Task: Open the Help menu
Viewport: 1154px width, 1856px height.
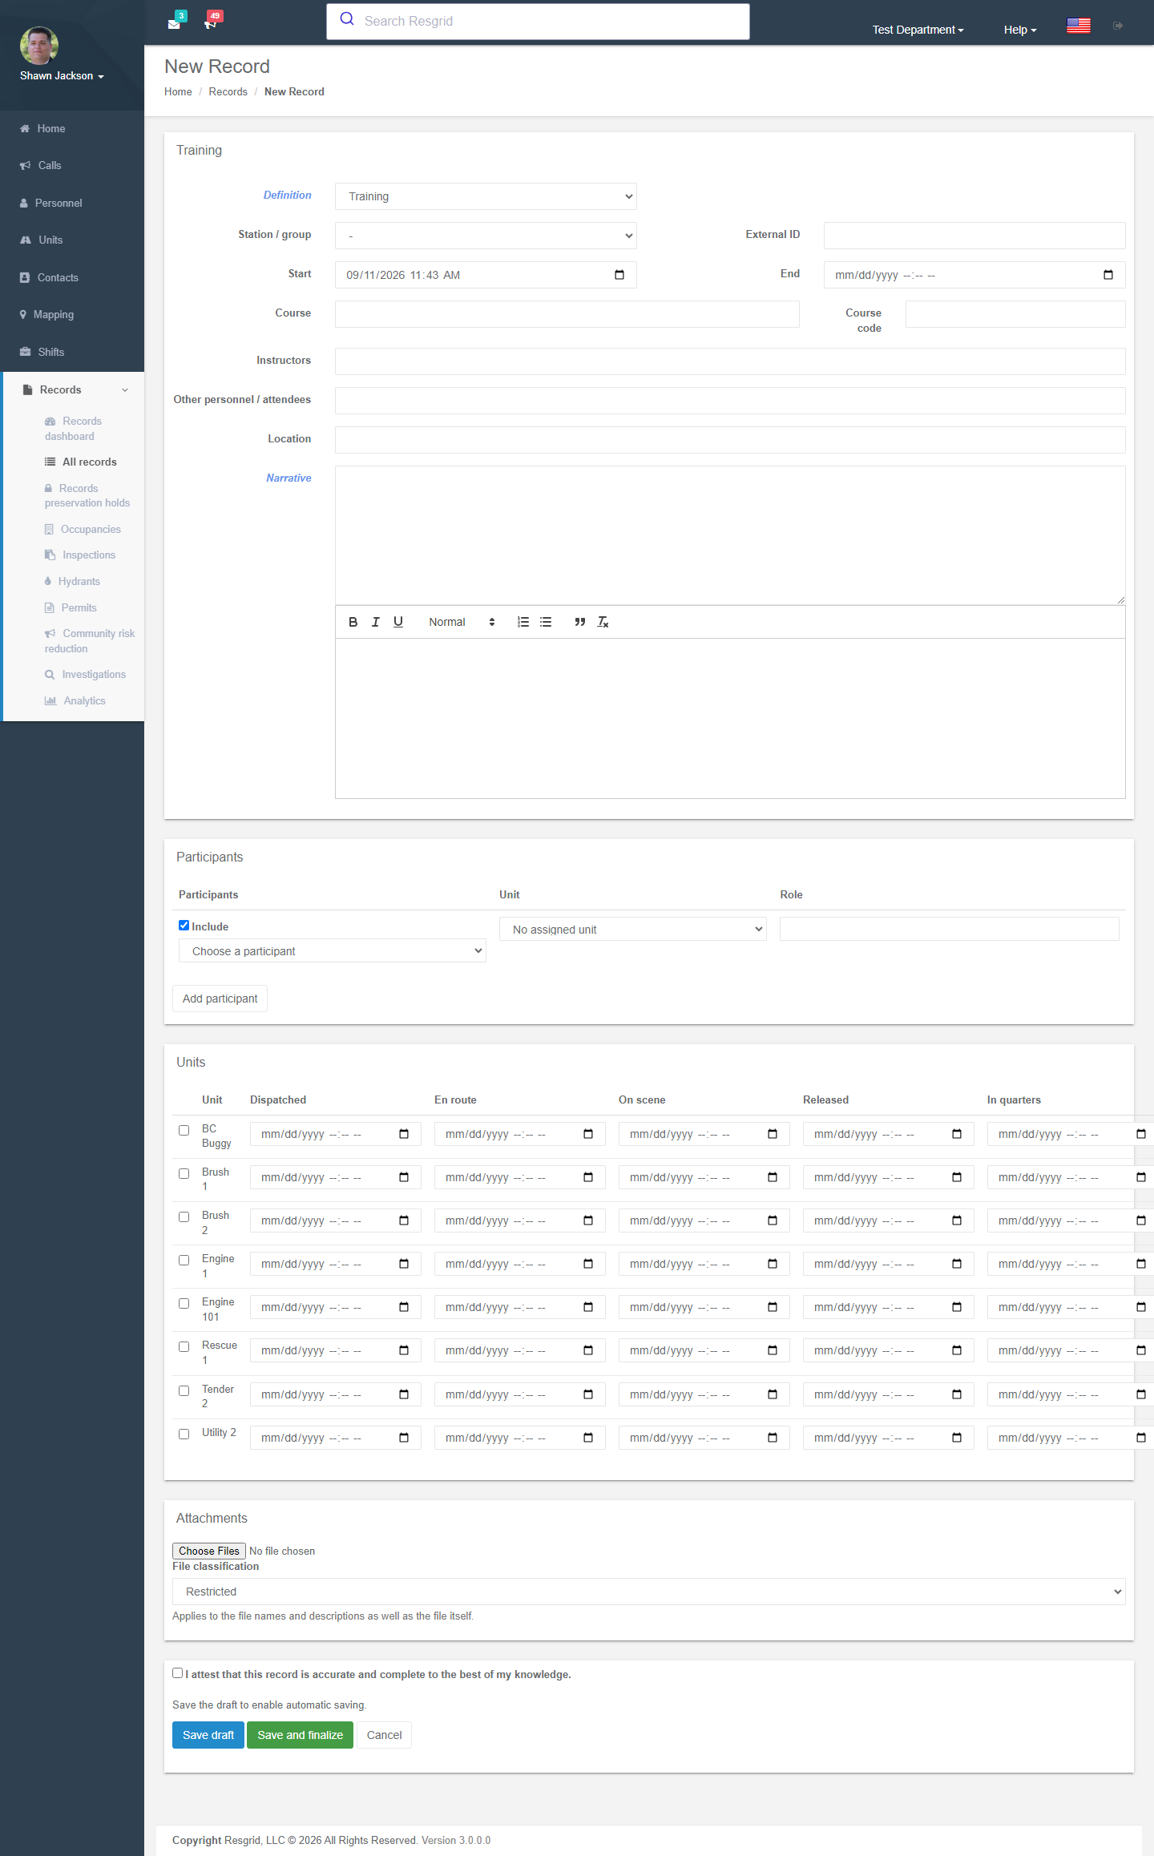Action: pos(1020,30)
